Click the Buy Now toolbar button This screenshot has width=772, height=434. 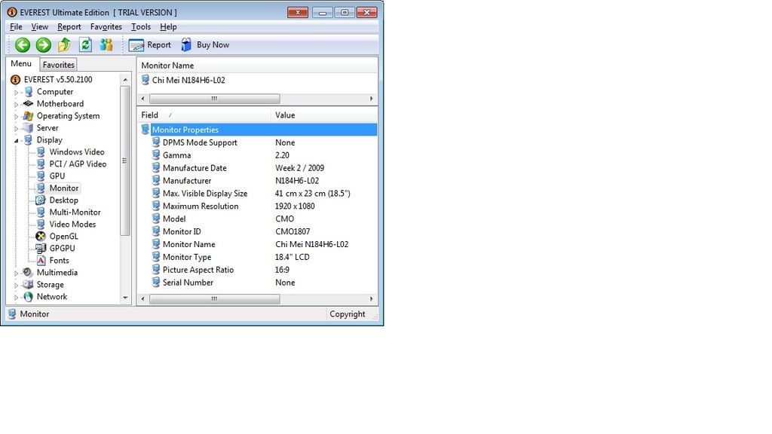tap(205, 44)
